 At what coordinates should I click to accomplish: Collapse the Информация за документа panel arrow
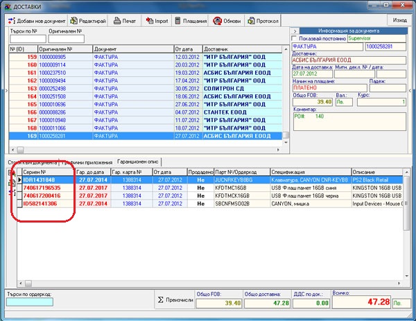coord(293,31)
